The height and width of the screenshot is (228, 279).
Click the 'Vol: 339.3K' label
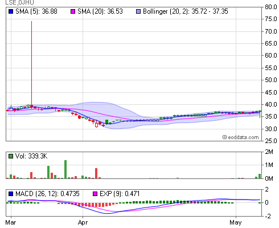click(x=31, y=156)
